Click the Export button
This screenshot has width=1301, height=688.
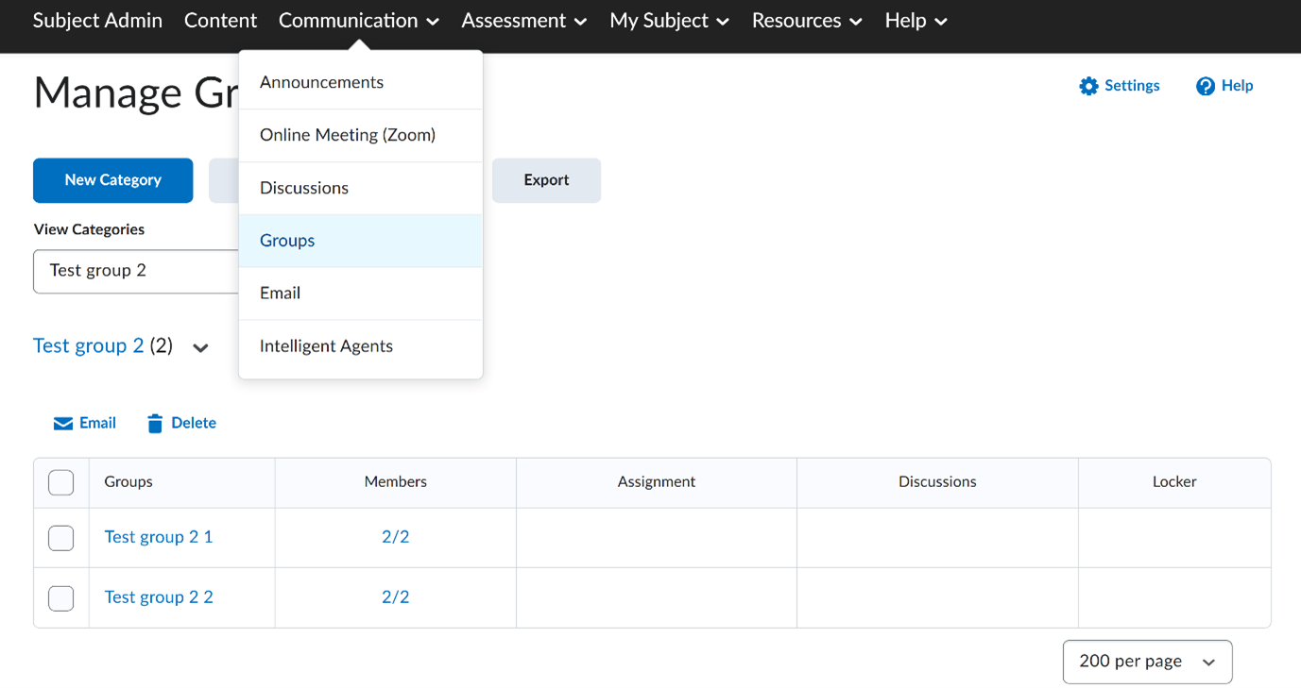click(x=546, y=180)
